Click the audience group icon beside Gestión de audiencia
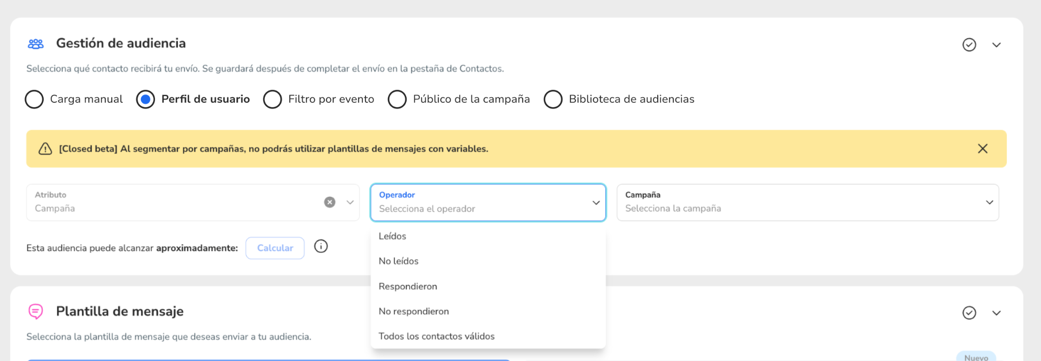The height and width of the screenshot is (361, 1041). [36, 44]
